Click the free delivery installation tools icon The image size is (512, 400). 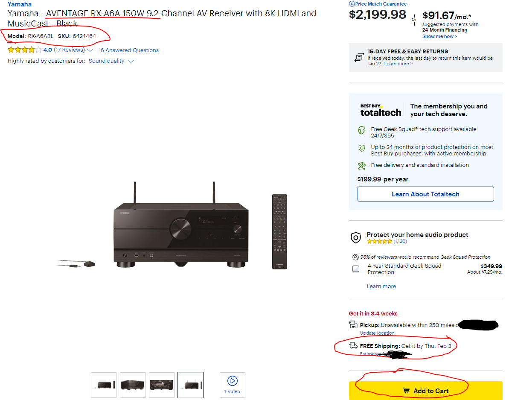[x=362, y=166]
